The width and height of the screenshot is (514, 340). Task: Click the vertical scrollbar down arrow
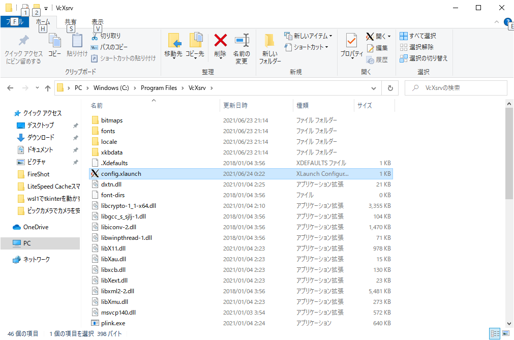[x=509, y=323]
